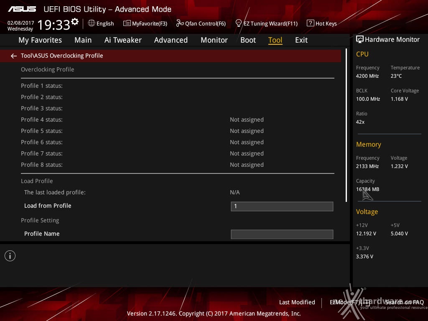Click the EZ Tuning Wizard lightbulb icon

coord(238,23)
